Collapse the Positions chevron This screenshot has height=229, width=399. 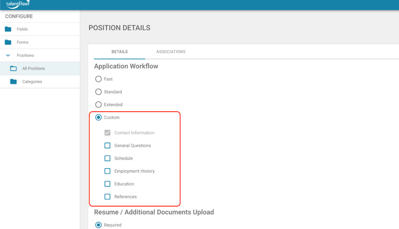point(8,55)
